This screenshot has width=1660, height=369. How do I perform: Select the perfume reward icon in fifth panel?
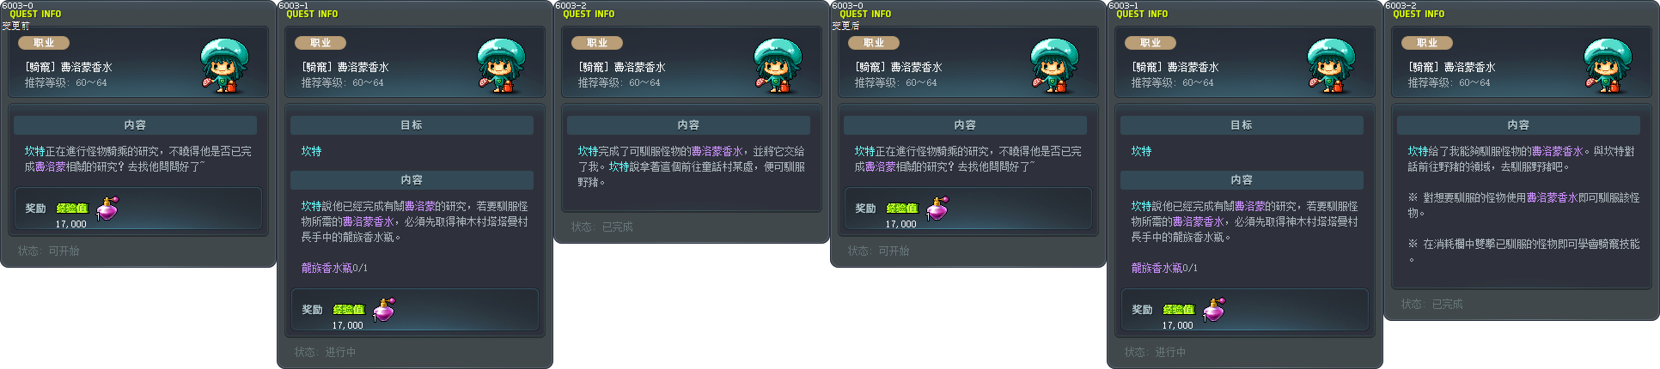(1215, 310)
